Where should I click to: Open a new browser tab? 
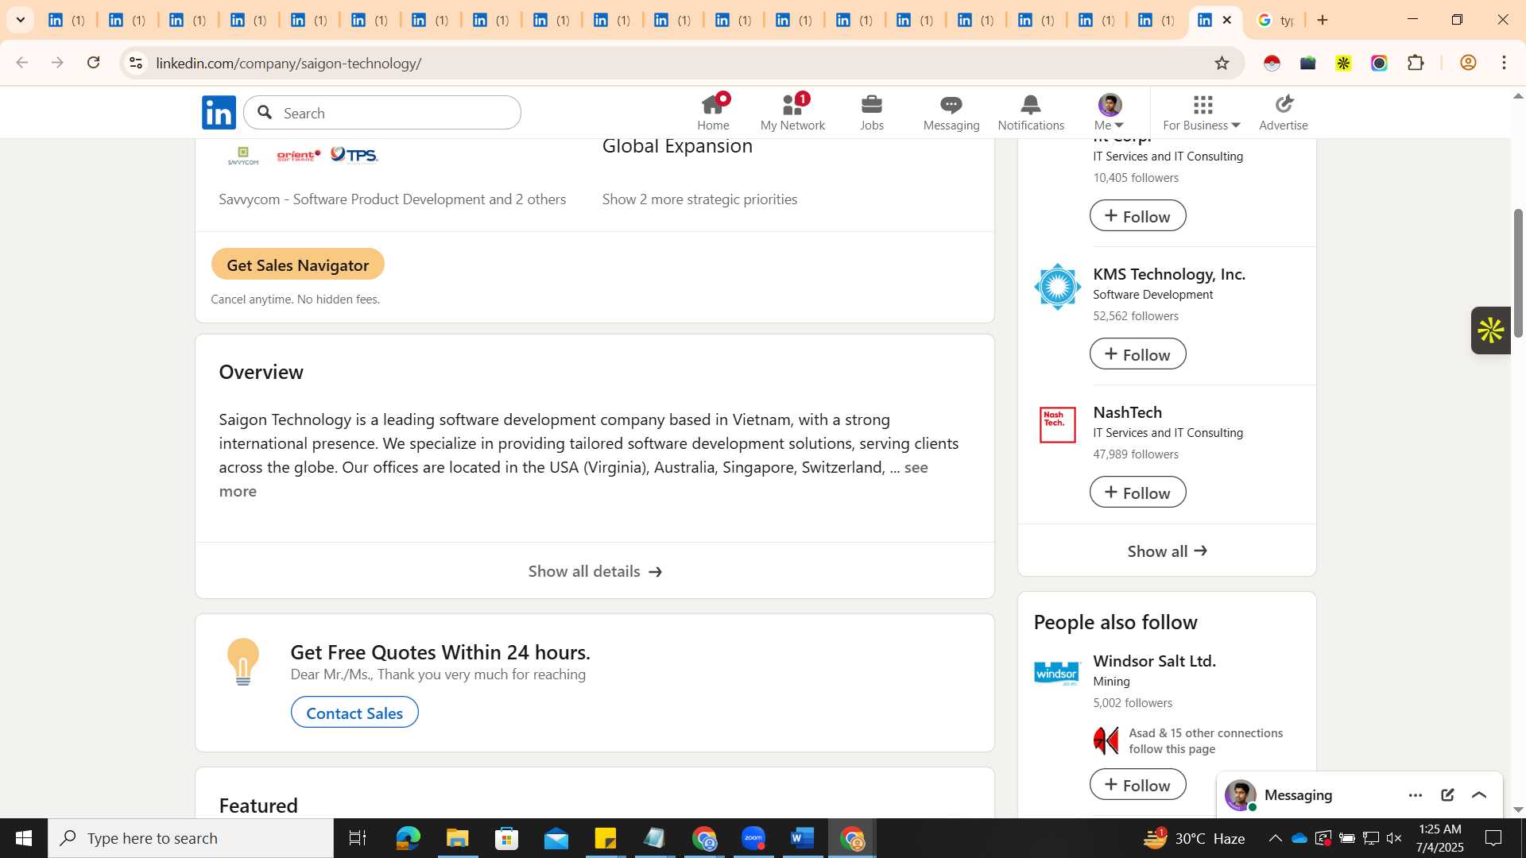coord(1323,20)
